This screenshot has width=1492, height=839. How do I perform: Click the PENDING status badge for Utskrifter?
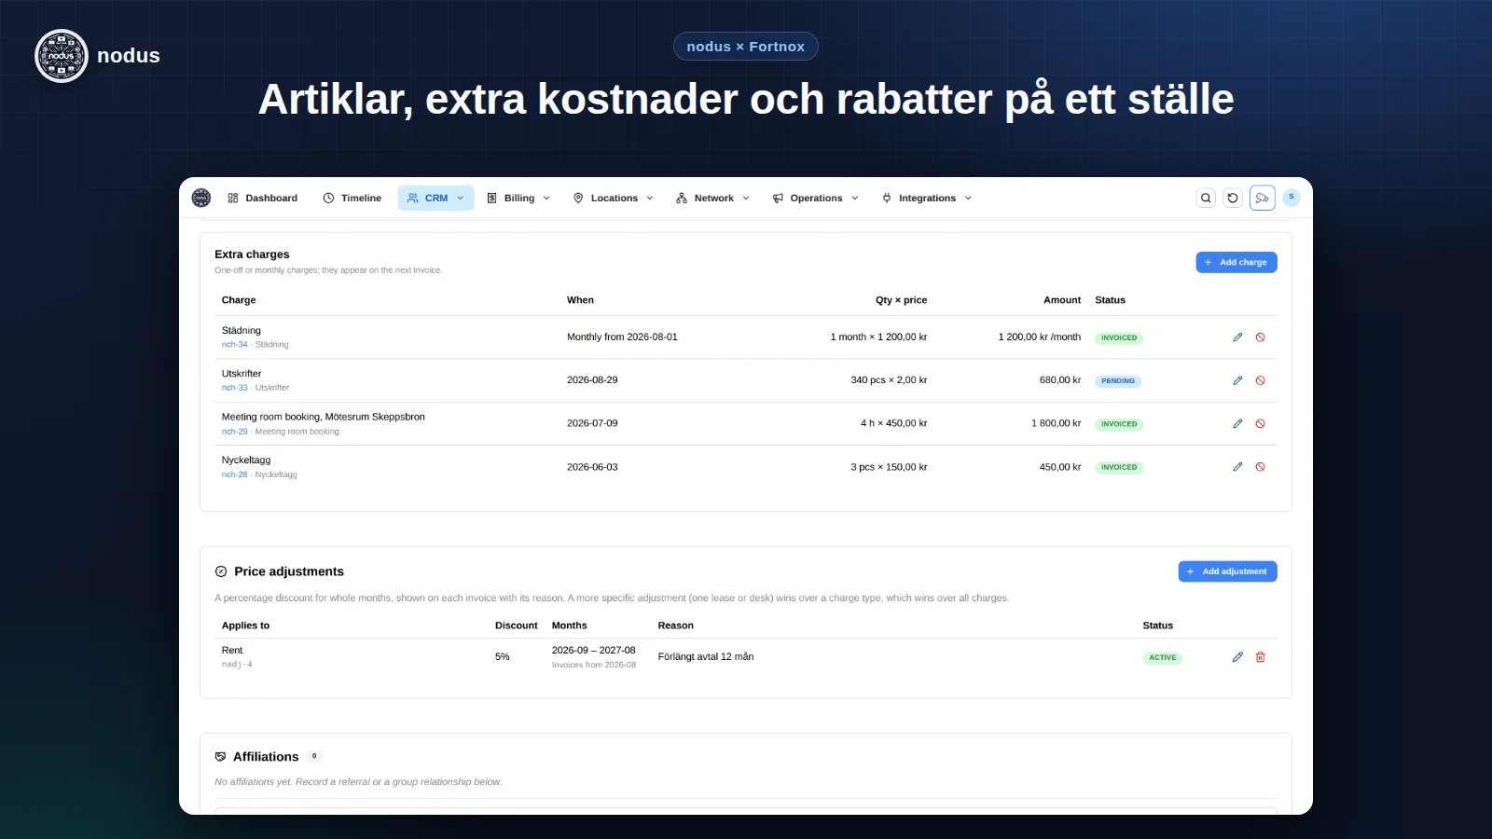click(x=1118, y=381)
